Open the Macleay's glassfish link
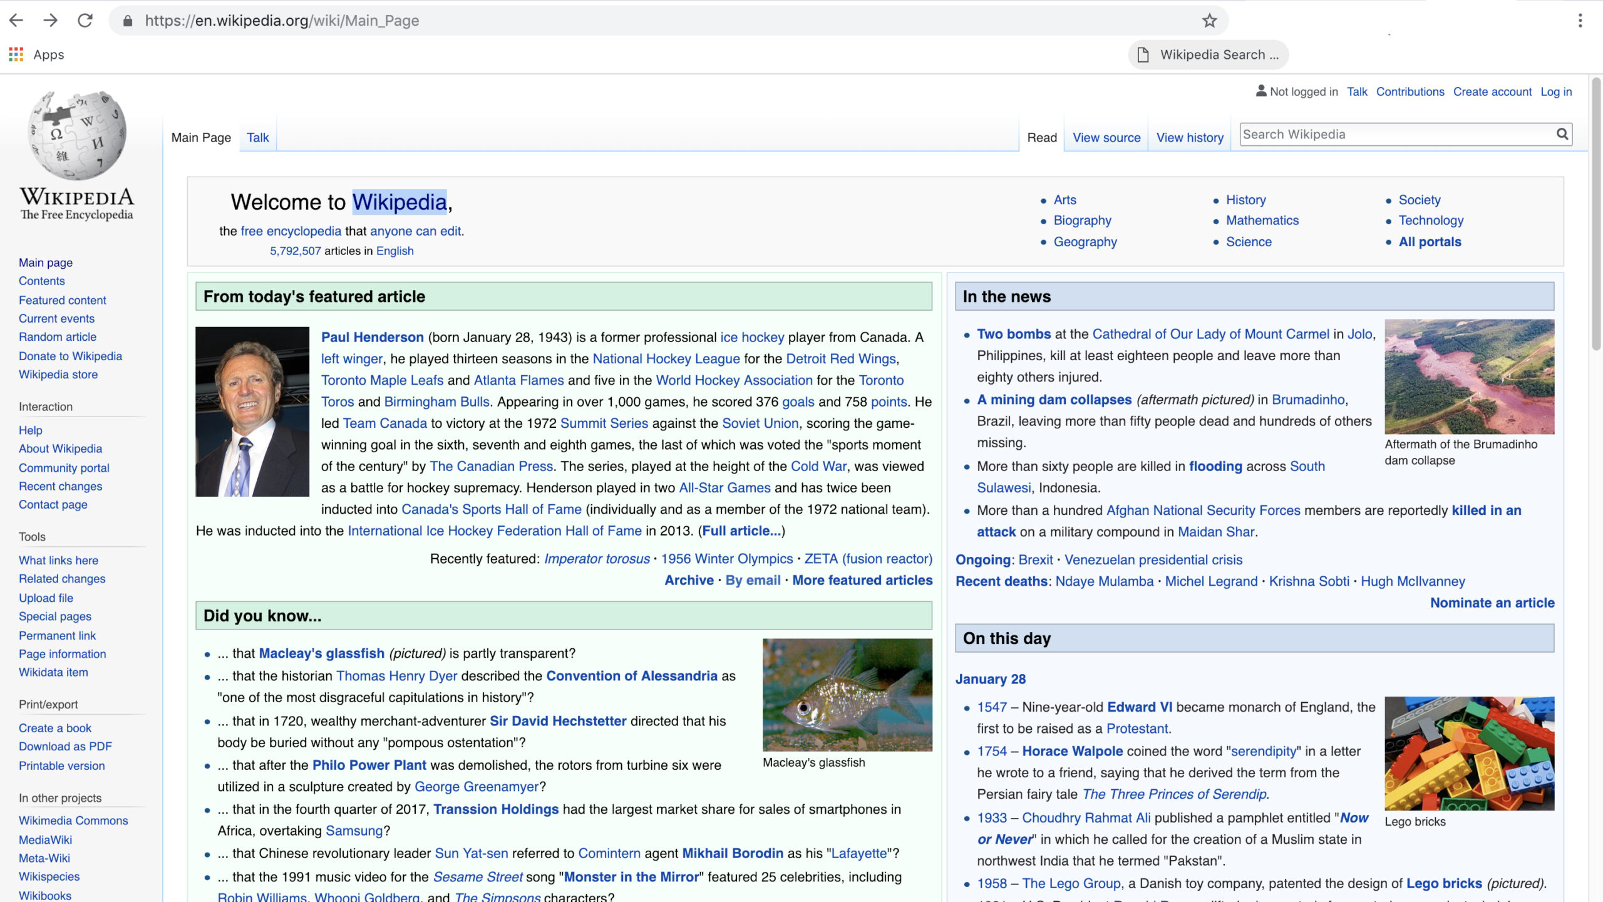The width and height of the screenshot is (1603, 902). 322,653
